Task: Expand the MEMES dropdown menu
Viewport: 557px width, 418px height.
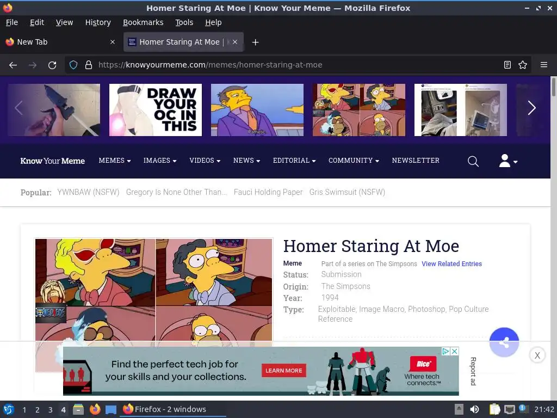Action: coord(115,161)
